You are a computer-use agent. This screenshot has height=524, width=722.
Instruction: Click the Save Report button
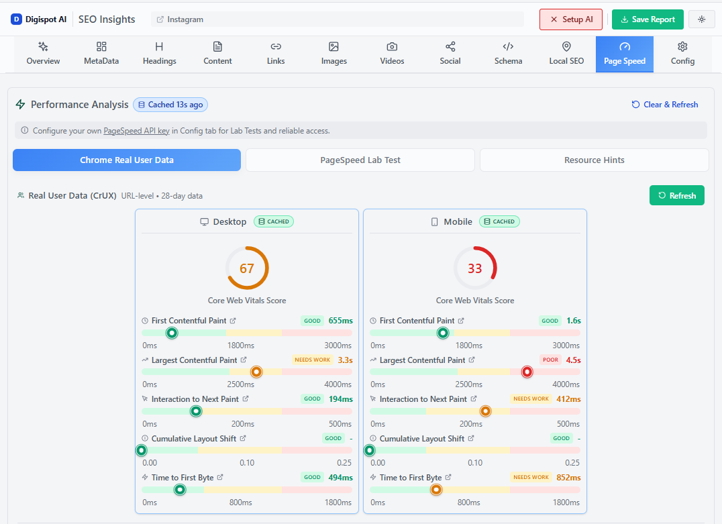tap(648, 19)
